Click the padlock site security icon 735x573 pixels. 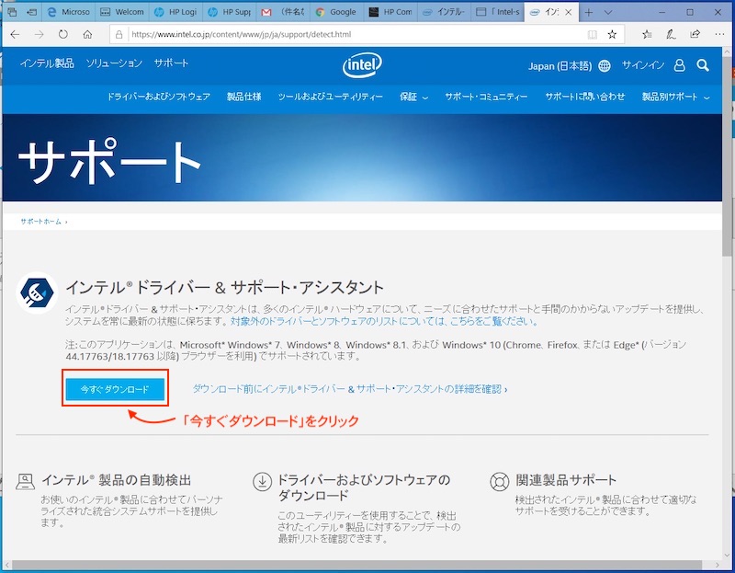pos(119,34)
